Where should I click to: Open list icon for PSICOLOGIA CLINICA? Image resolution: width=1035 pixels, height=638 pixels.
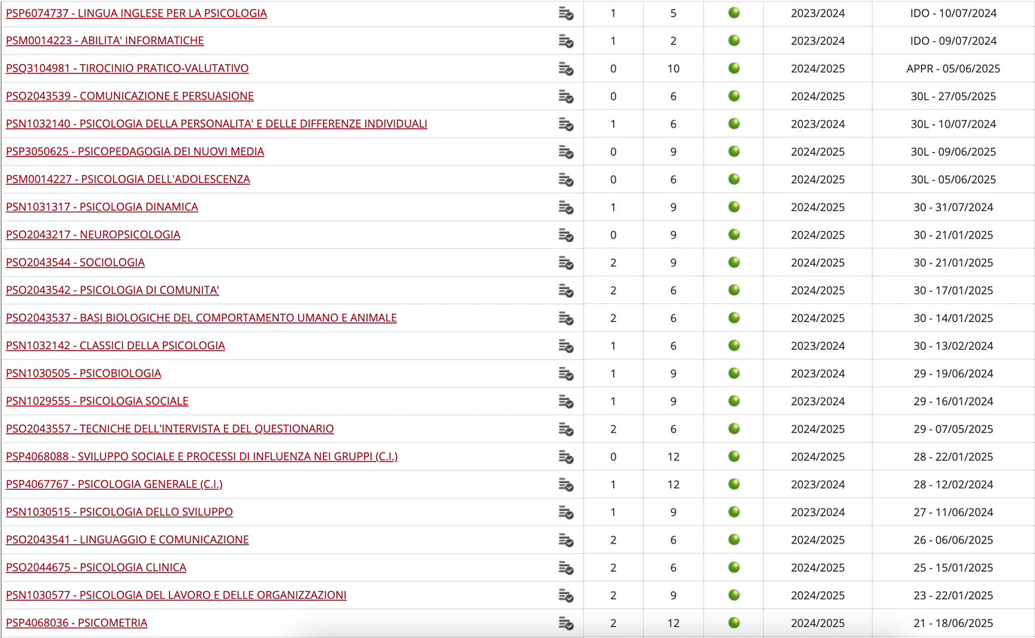tap(566, 568)
